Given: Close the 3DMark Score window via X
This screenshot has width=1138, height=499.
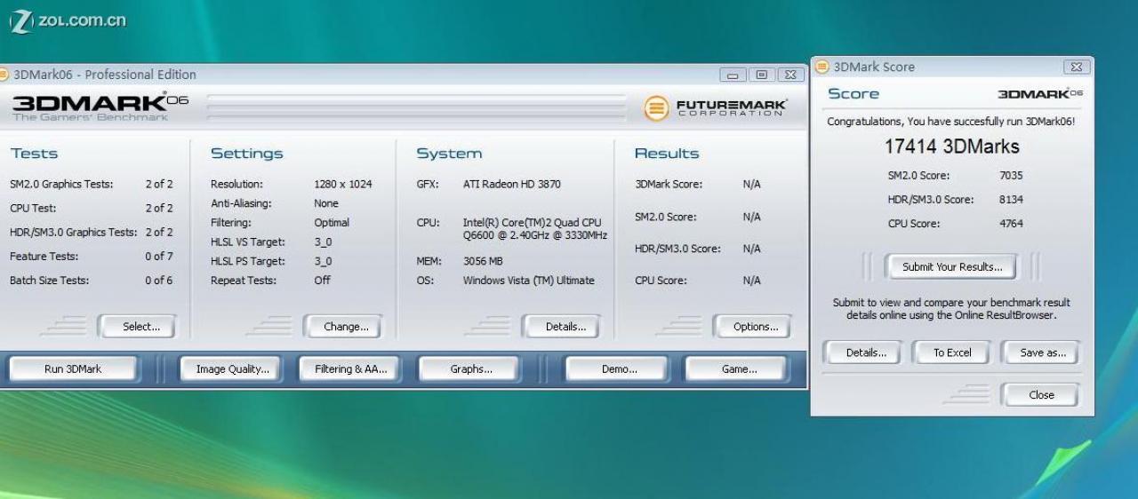Looking at the screenshot, I should [x=1076, y=67].
